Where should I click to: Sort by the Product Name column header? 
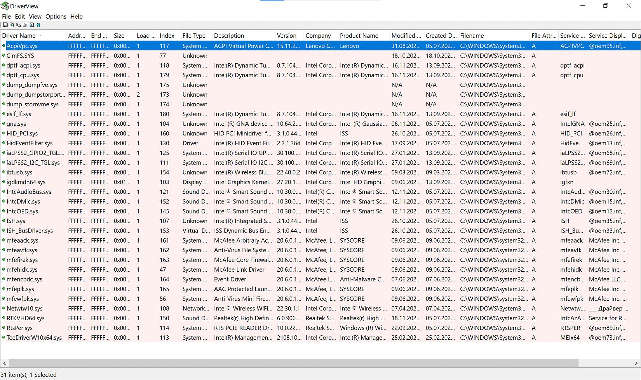(364, 35)
